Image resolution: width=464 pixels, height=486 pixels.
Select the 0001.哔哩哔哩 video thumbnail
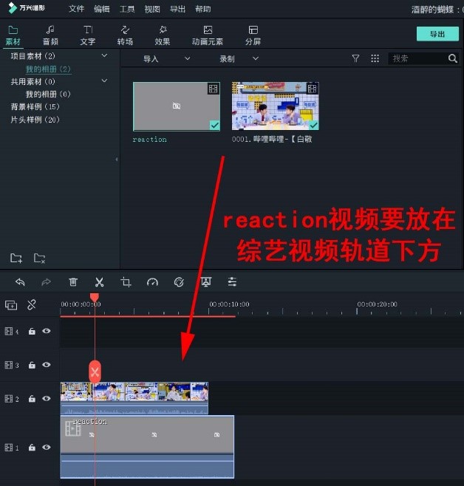276,106
